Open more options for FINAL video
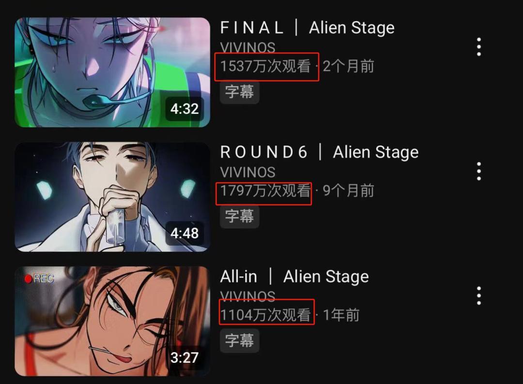 pyautogui.click(x=478, y=46)
